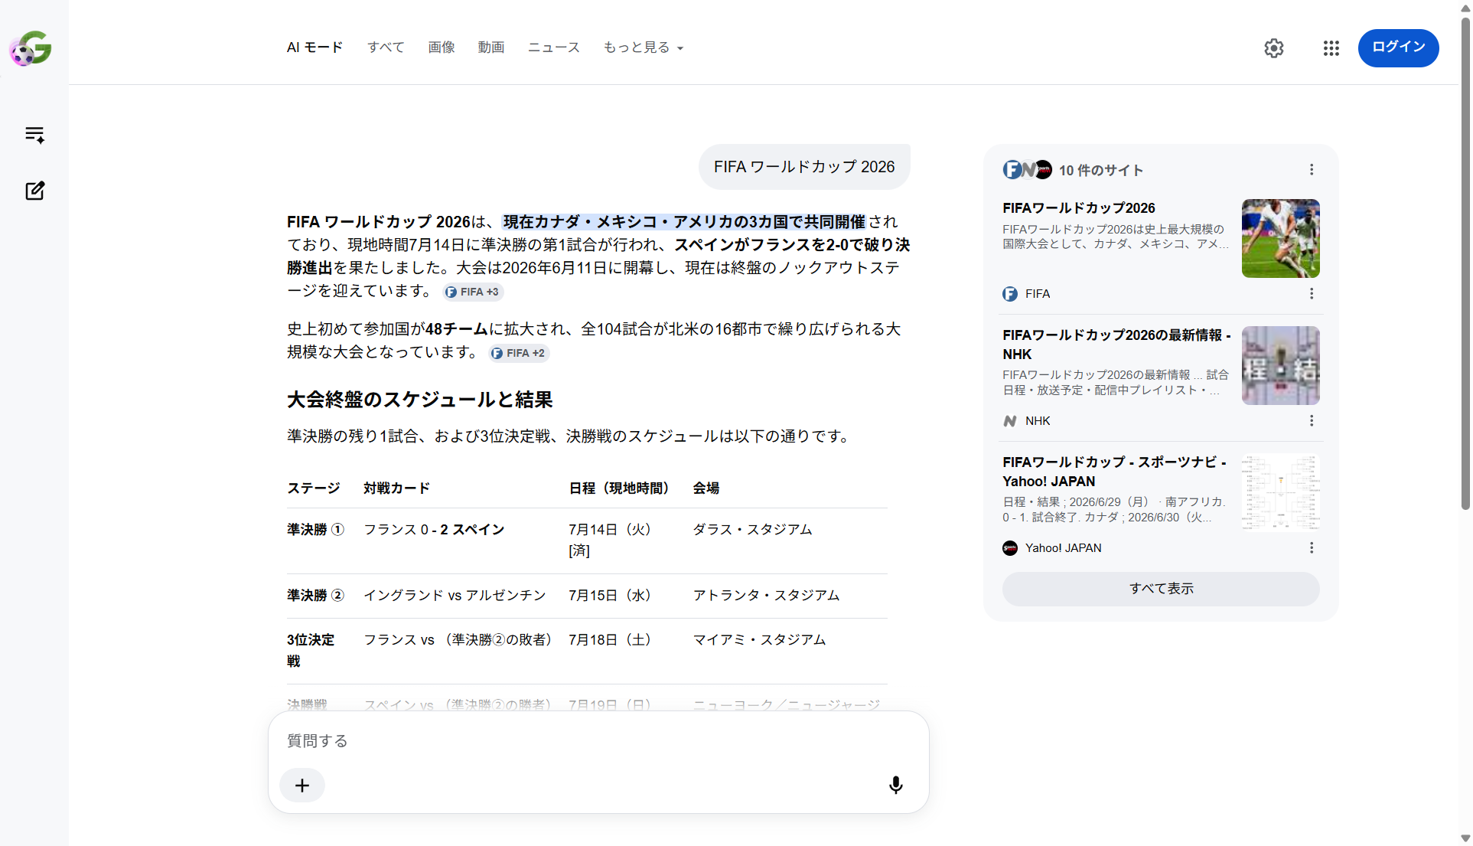Image resolution: width=1473 pixels, height=846 pixels.
Task: Click the microphone voice input icon
Action: pos(895,785)
